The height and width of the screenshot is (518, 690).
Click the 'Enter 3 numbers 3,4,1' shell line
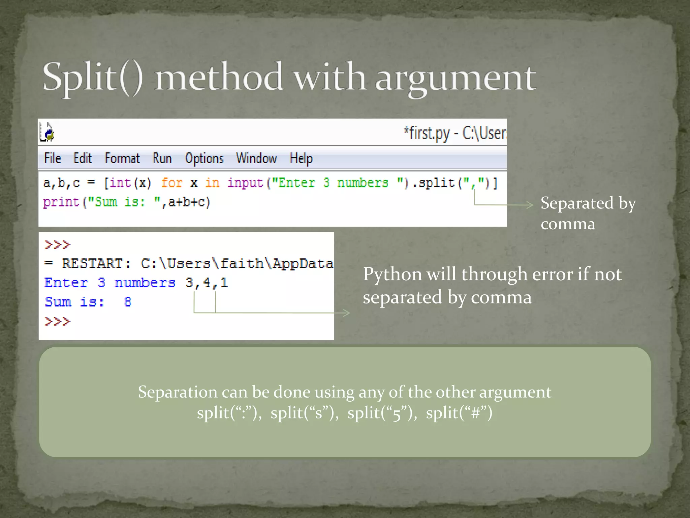[136, 283]
